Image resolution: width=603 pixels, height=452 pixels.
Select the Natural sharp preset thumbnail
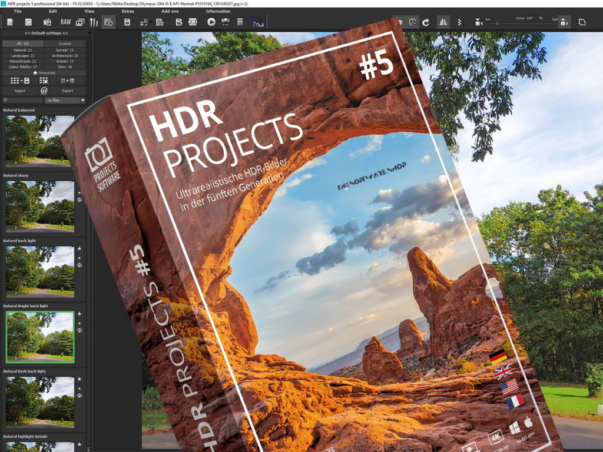[x=40, y=207]
